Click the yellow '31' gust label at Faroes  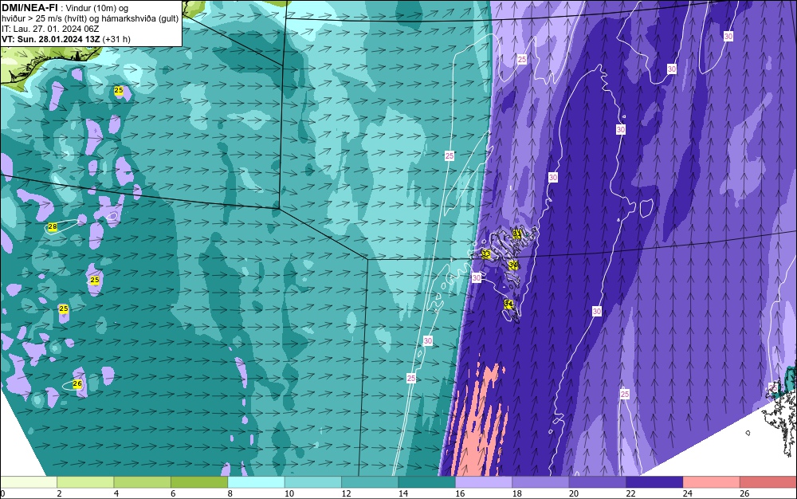pos(516,234)
